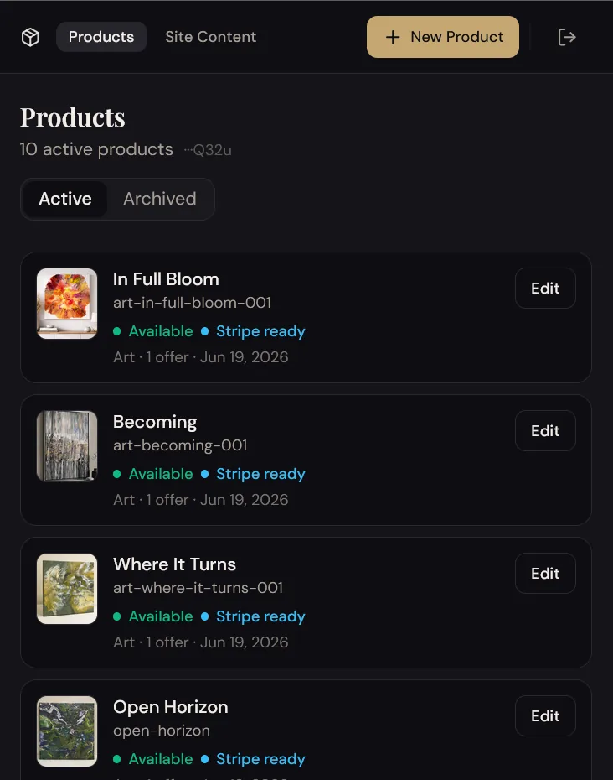613x780 pixels.
Task: Click the logout arrow icon
Action: 566,37
